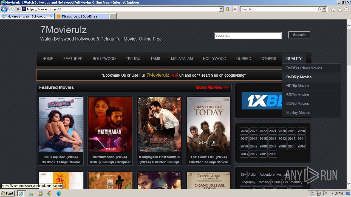Open the DUBBED menu item
The image size is (351, 197).
pos(244,59)
